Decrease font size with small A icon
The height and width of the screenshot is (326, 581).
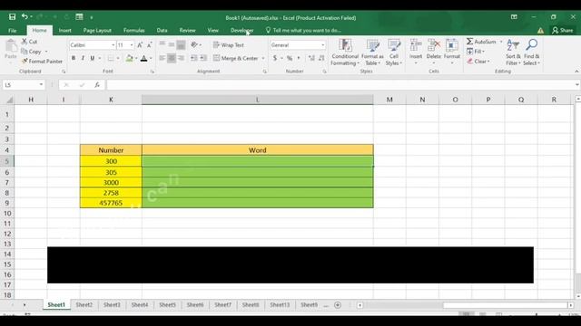click(x=149, y=45)
